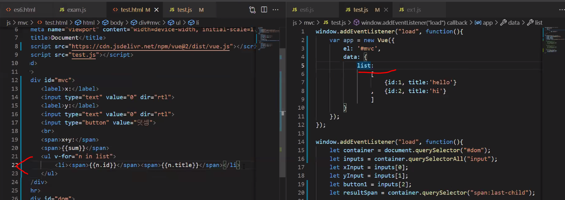The image size is (565, 200).
Task: Place cursor in the title Document line
Action: click(x=68, y=38)
